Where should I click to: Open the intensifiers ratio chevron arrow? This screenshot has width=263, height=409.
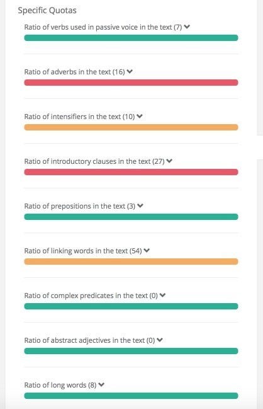pos(140,116)
